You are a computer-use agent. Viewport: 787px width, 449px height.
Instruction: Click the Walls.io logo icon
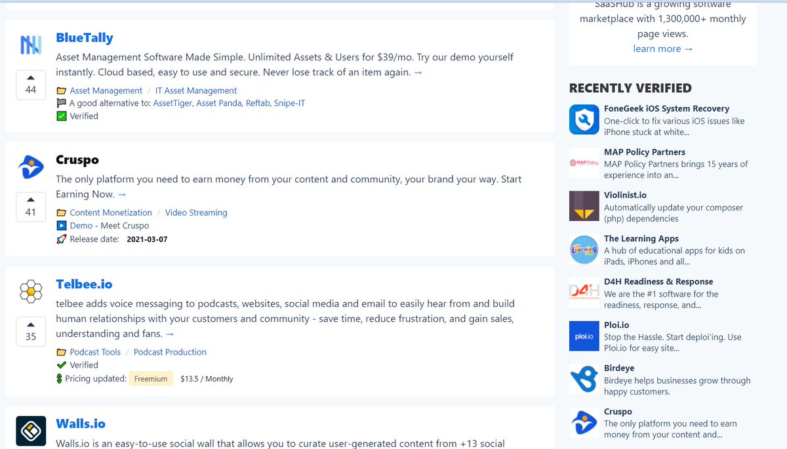click(31, 431)
